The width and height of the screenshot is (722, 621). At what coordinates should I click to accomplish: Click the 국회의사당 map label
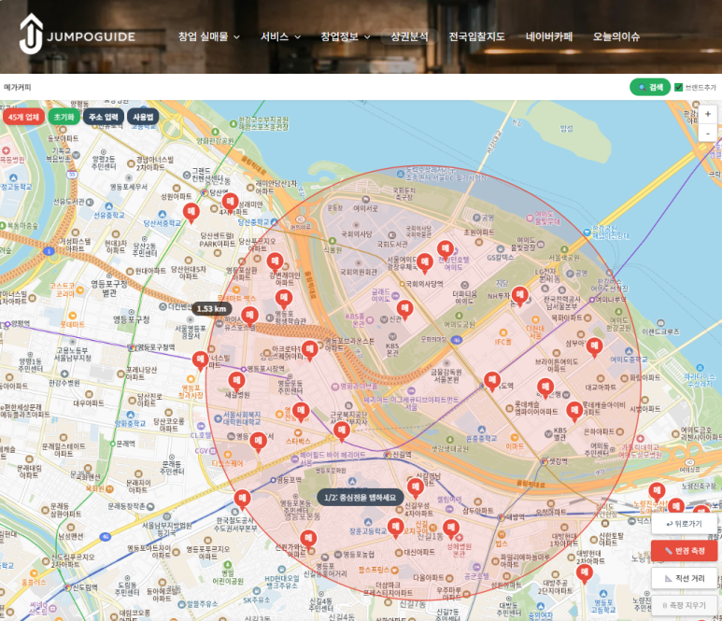click(357, 233)
